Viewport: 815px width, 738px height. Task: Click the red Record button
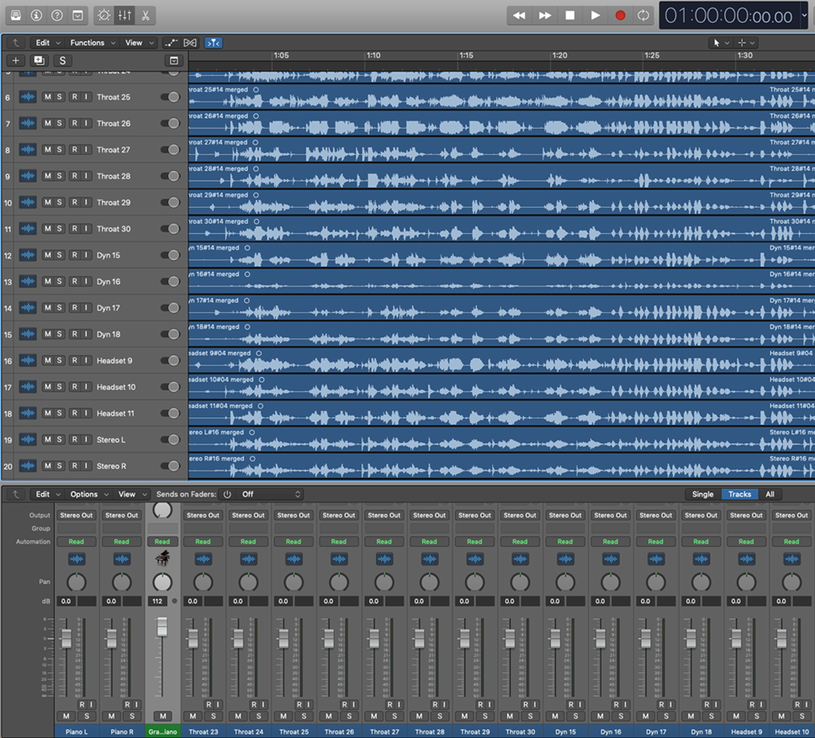(x=620, y=15)
